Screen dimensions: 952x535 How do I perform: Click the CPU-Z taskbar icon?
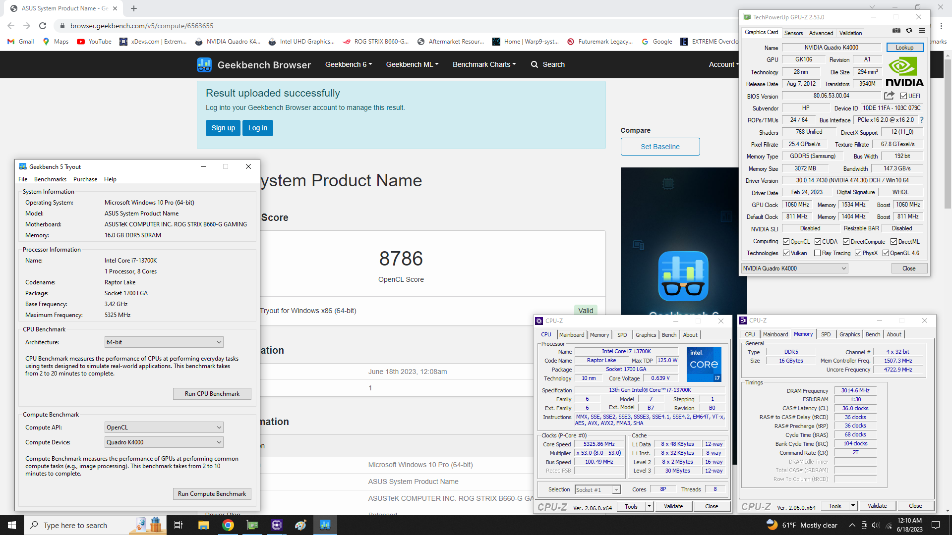(277, 525)
